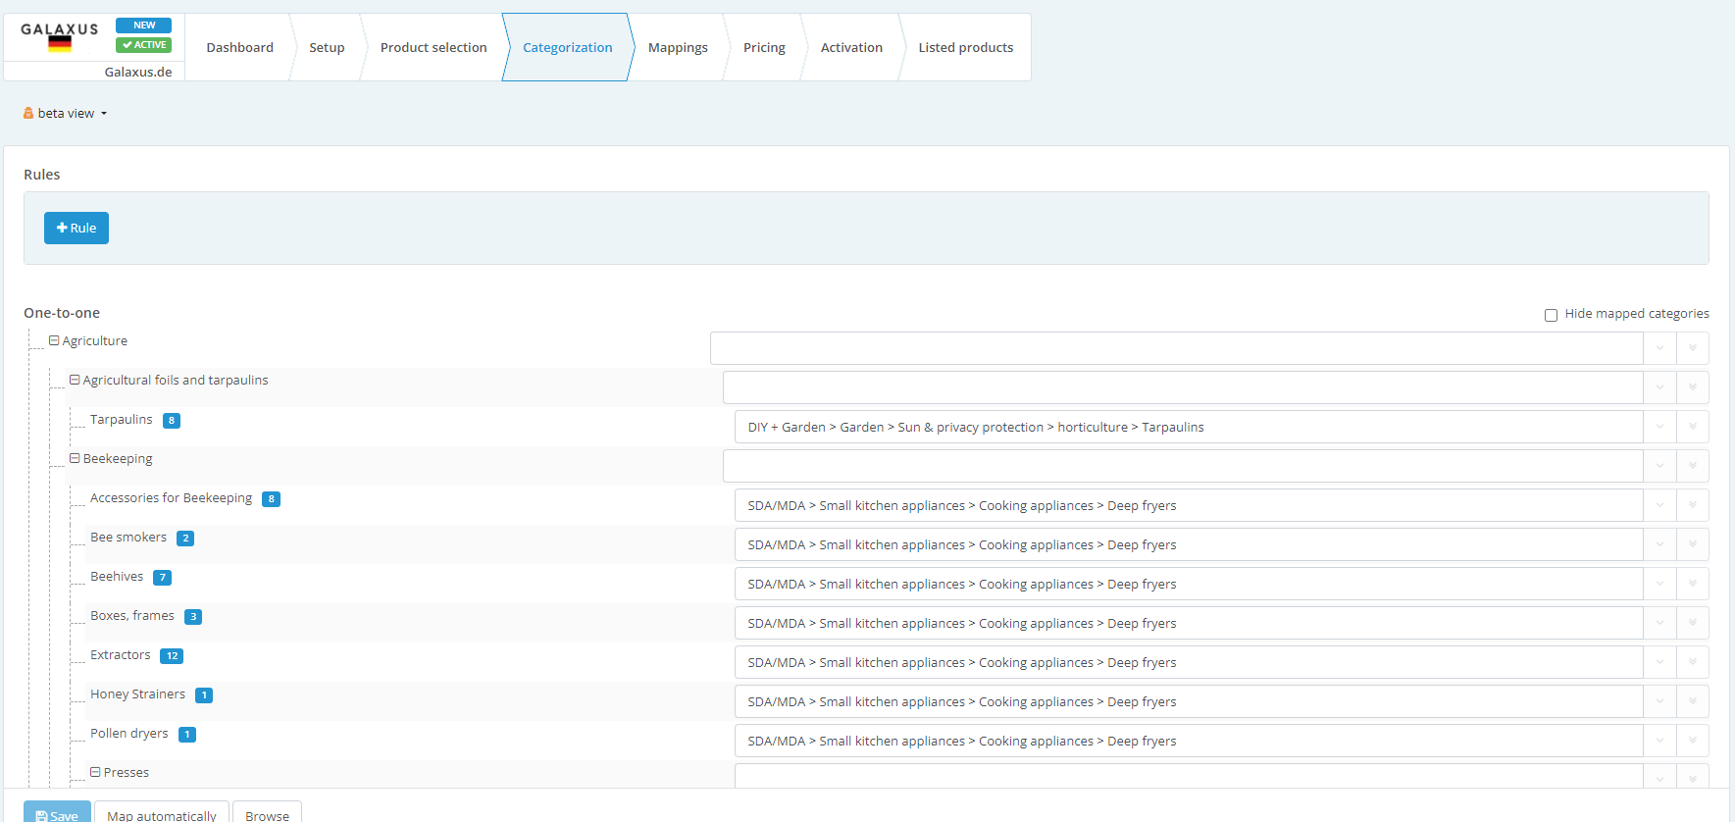Go to the Product selection tab
This screenshot has height=822, width=1735.
(433, 47)
